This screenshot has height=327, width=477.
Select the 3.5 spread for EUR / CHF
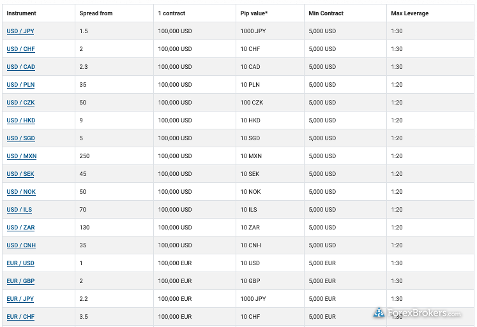pos(84,317)
